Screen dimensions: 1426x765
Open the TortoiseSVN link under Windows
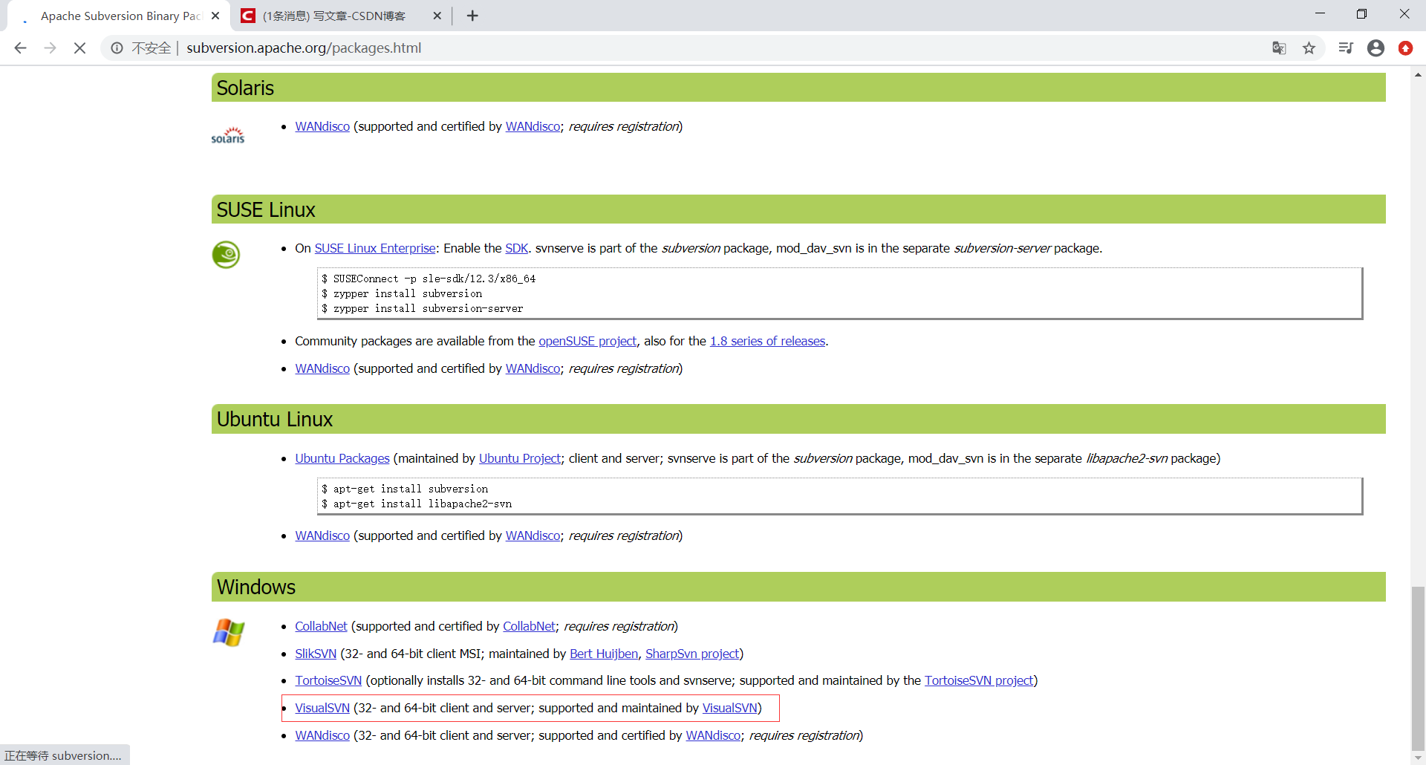click(x=328, y=680)
